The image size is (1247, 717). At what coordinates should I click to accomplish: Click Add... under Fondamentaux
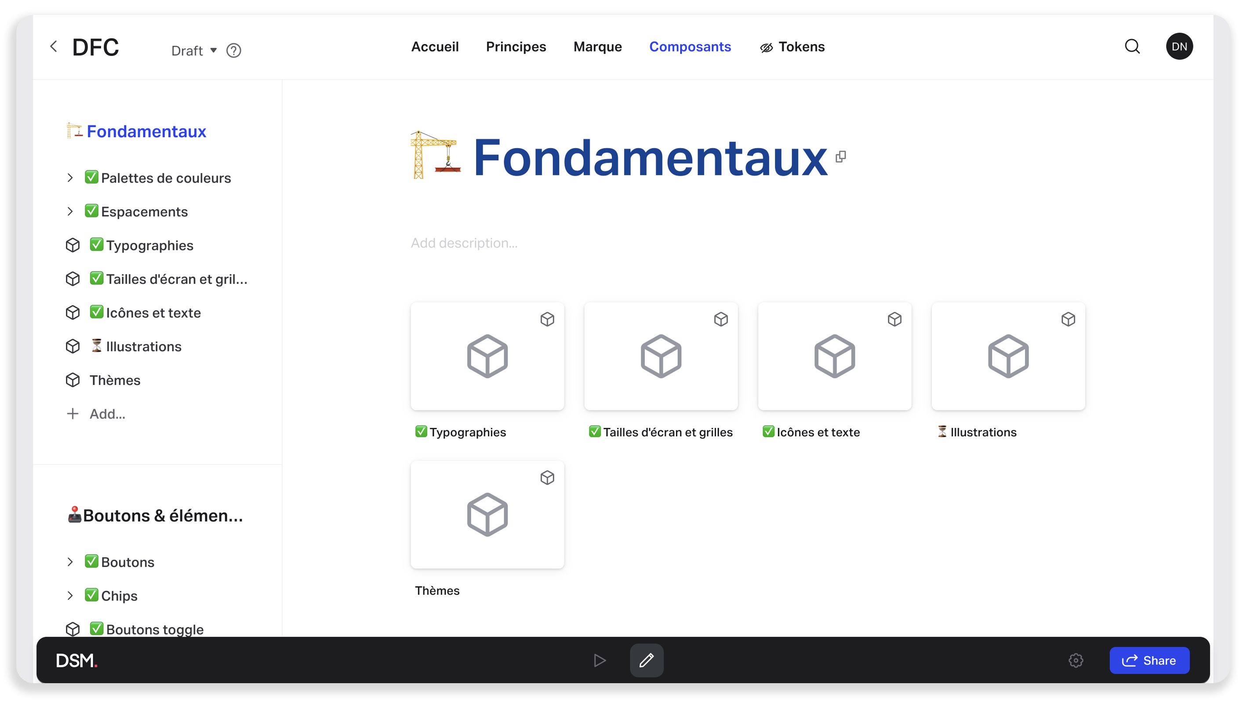107,414
